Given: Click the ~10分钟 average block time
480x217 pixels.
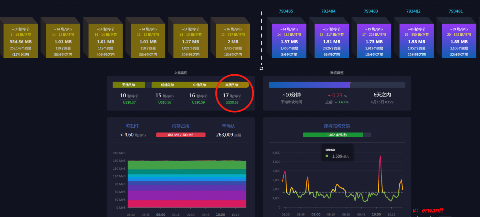Looking at the screenshot, I should [291, 95].
